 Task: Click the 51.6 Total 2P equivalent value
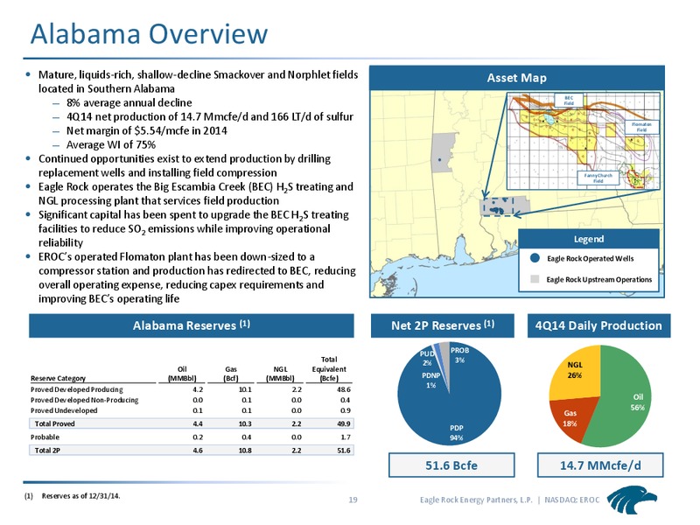click(344, 451)
